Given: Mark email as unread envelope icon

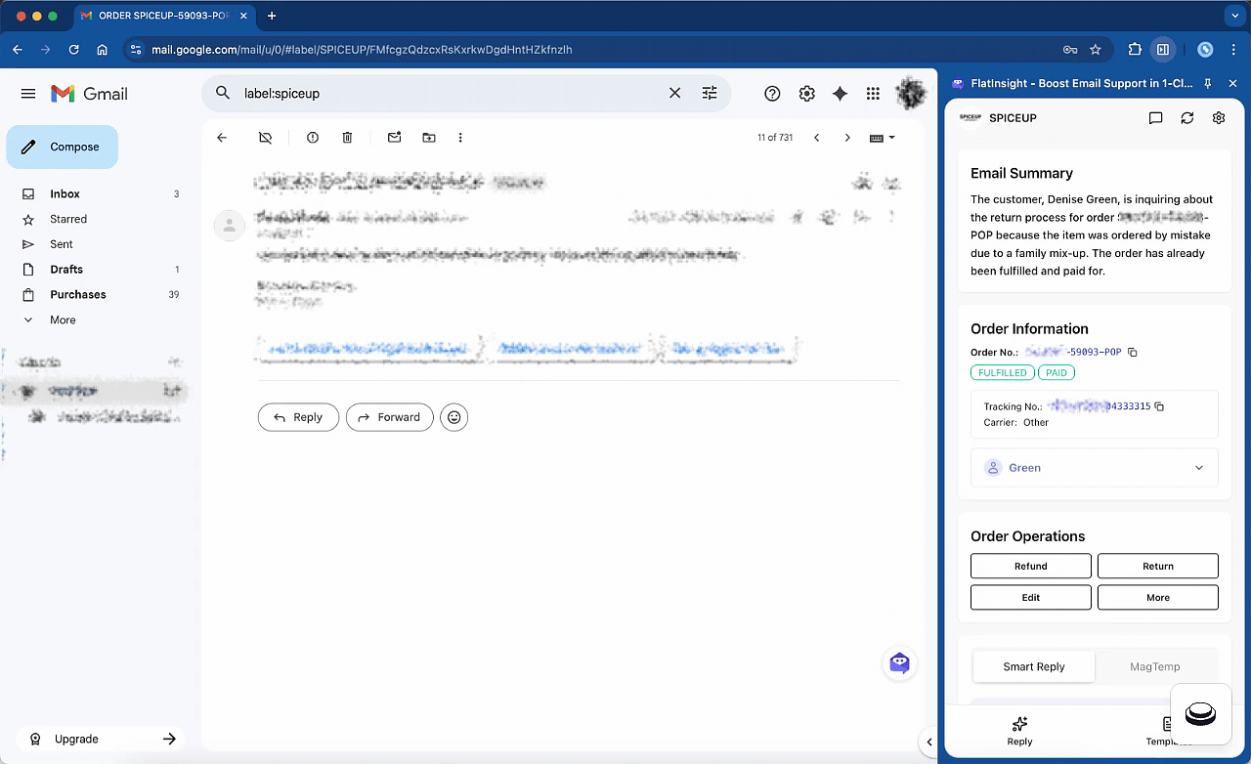Looking at the screenshot, I should (394, 138).
